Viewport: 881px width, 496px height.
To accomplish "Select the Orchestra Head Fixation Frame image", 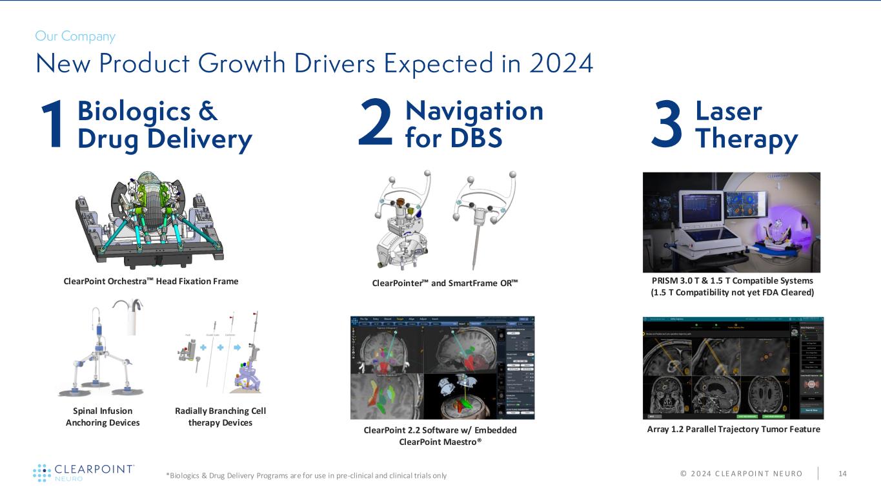I will click(x=150, y=220).
